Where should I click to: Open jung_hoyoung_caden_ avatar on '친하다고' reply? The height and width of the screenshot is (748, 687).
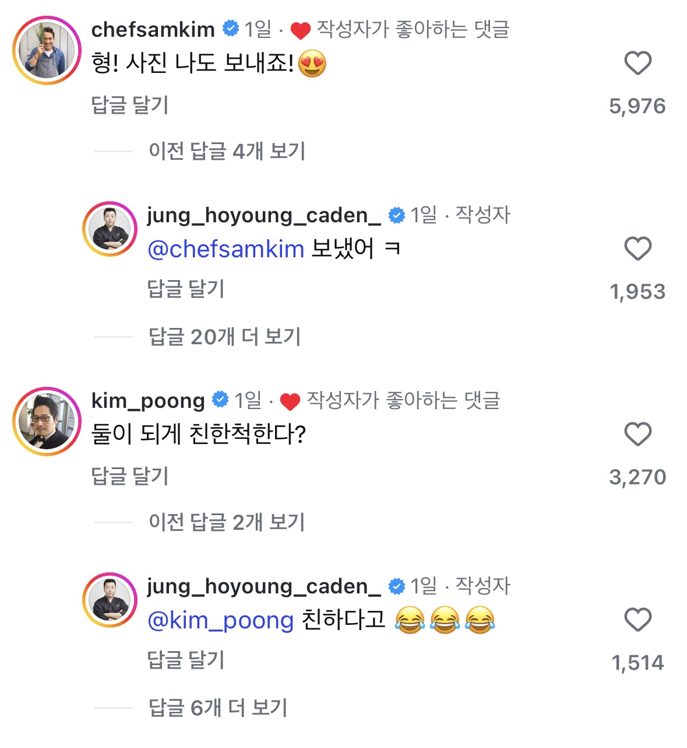click(110, 600)
